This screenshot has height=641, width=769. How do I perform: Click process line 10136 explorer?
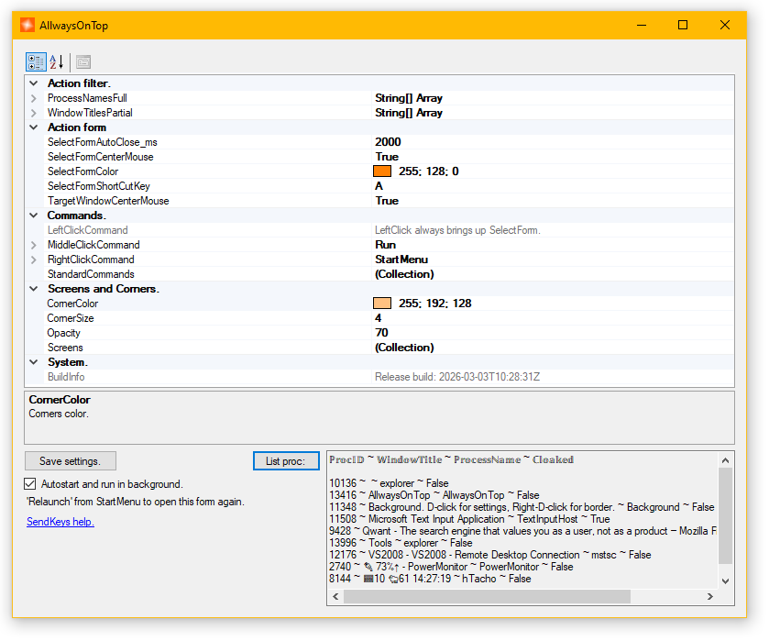[x=390, y=484]
